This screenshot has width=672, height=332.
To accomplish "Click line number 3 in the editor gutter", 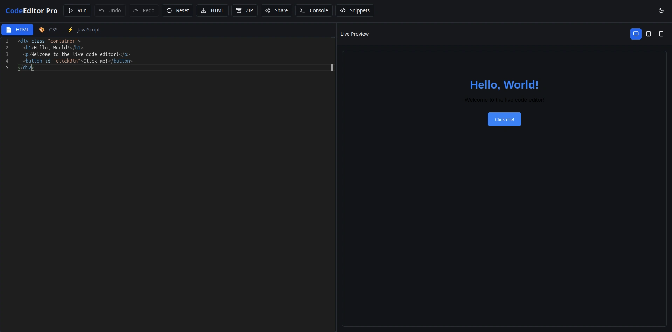I will (7, 54).
